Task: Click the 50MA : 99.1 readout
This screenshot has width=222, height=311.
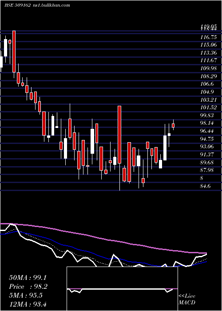Action: [28, 278]
